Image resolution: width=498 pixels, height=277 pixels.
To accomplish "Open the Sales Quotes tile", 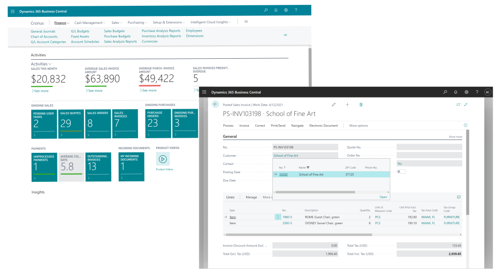I will 71,124.
